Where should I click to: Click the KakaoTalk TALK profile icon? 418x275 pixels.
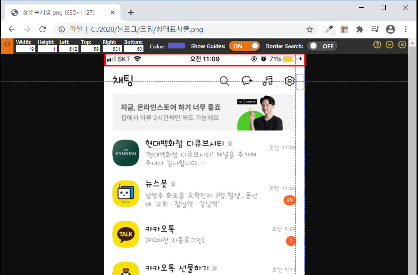point(126,235)
